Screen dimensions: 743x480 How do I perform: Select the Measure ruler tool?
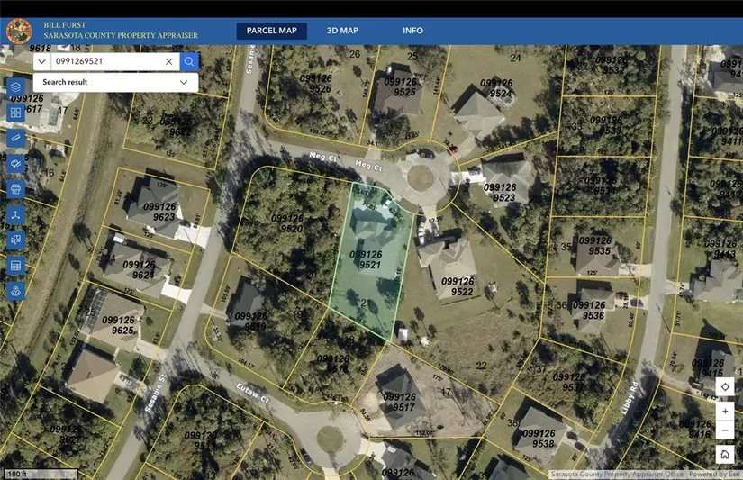[15, 138]
